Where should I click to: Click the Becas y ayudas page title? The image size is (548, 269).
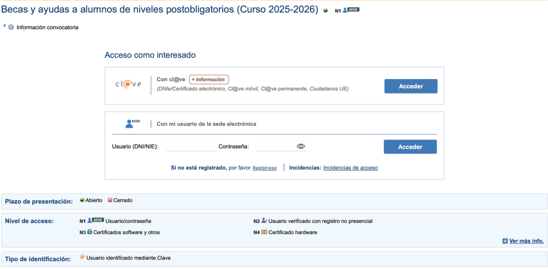tap(159, 10)
